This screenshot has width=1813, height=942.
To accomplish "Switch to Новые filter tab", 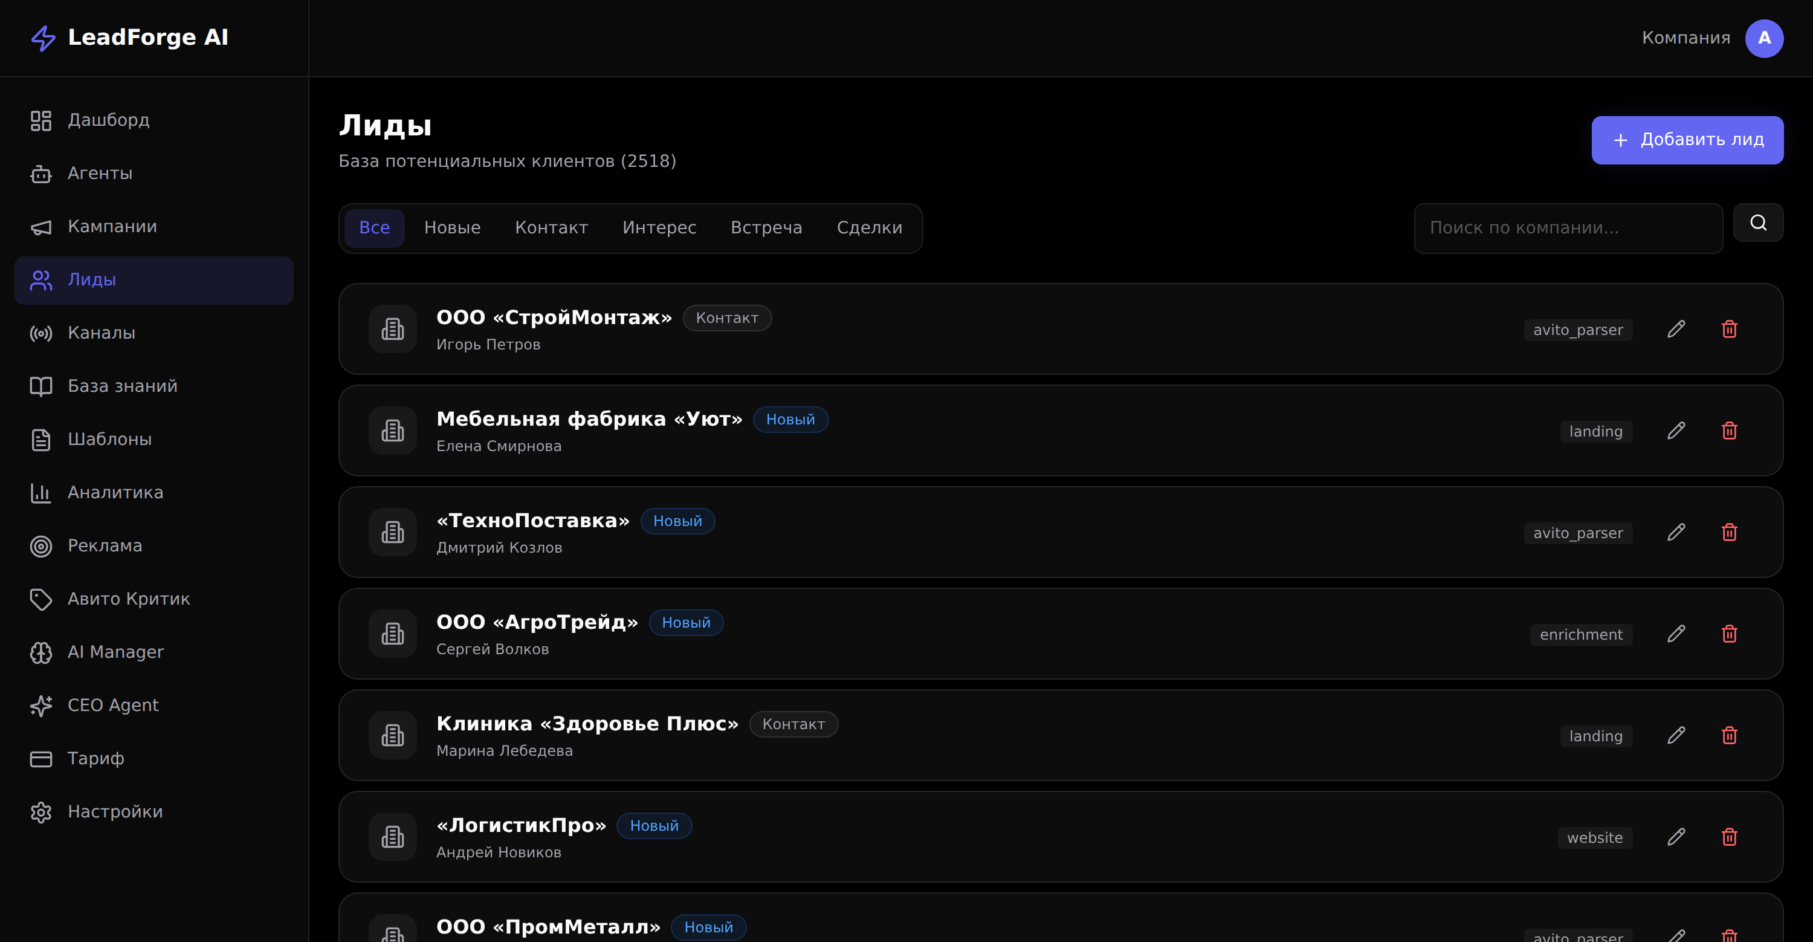I will pyautogui.click(x=453, y=228).
